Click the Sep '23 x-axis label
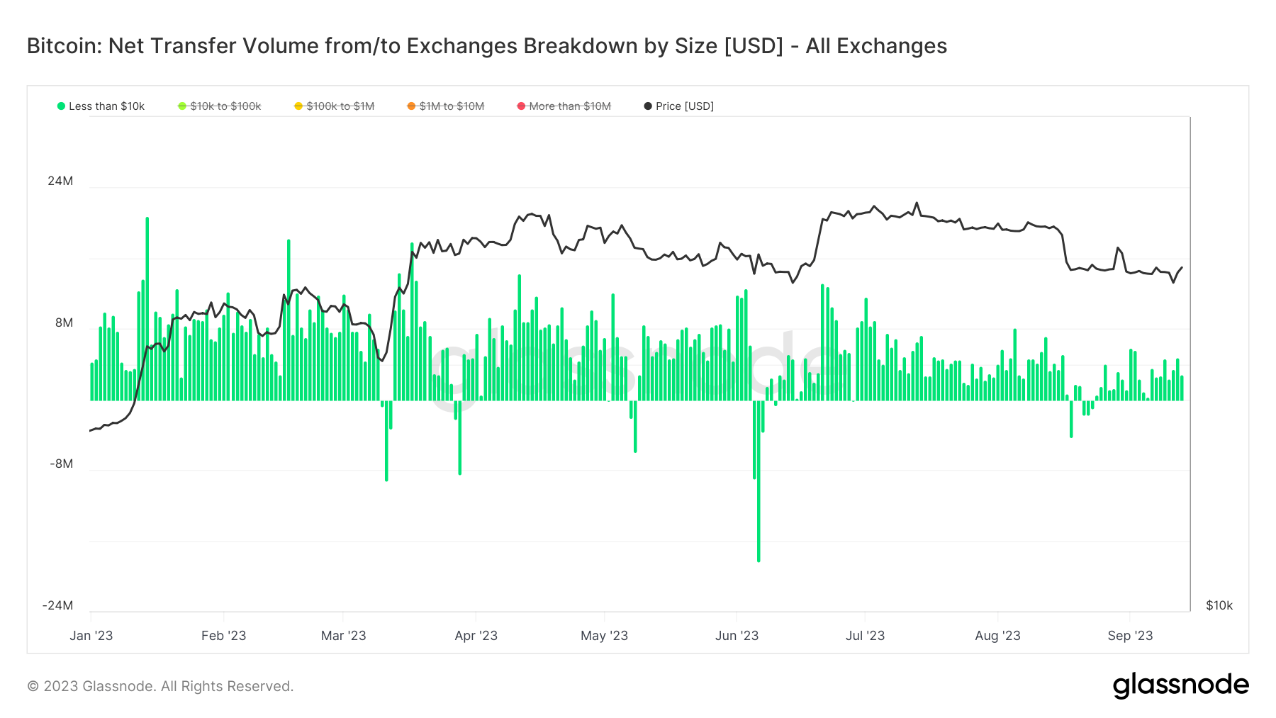 (1130, 636)
